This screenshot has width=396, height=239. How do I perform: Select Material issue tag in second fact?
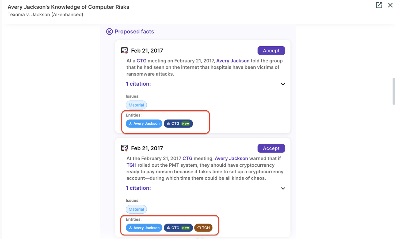pyautogui.click(x=136, y=209)
